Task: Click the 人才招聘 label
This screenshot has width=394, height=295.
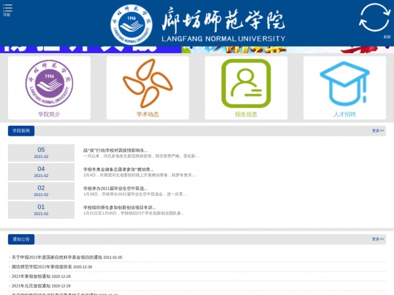Action: pyautogui.click(x=345, y=114)
